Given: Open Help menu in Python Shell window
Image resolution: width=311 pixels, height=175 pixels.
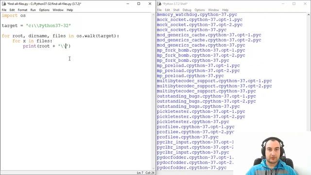Looking at the screenshot, I should 225,10.
